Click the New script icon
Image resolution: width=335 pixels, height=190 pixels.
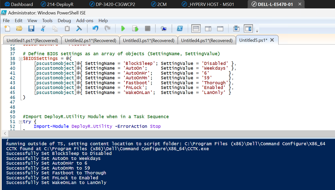pyautogui.click(x=7, y=28)
